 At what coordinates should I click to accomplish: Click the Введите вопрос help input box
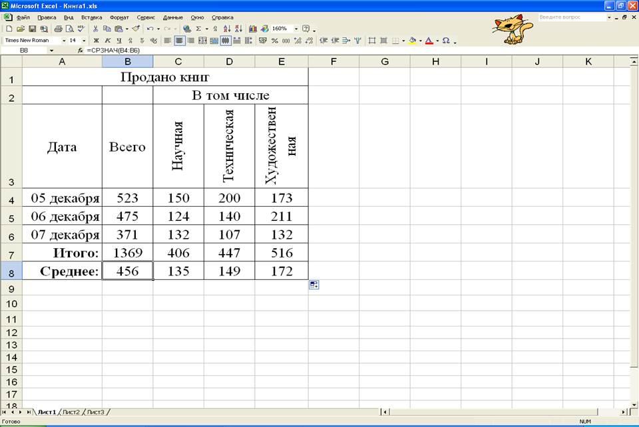(x=571, y=17)
